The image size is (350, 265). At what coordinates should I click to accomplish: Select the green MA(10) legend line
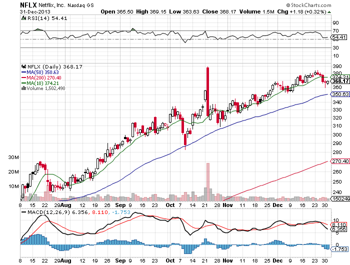coord(24,83)
